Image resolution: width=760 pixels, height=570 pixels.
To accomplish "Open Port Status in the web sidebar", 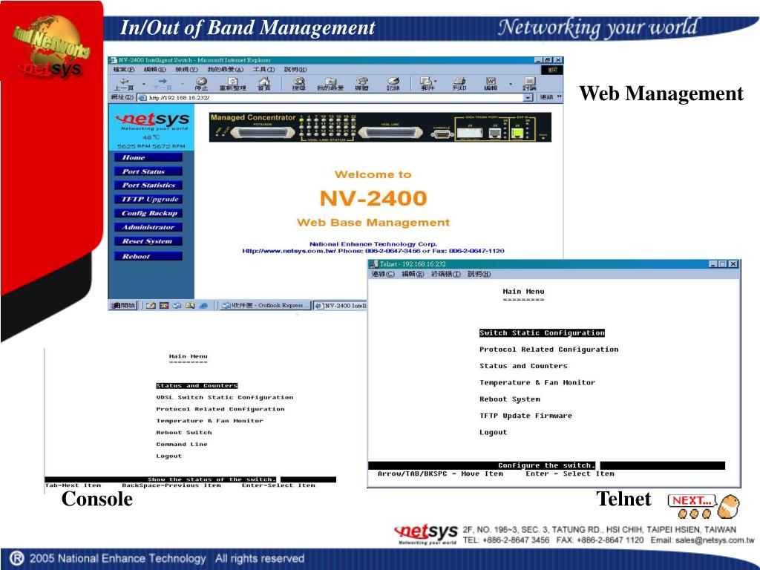I will [x=148, y=171].
